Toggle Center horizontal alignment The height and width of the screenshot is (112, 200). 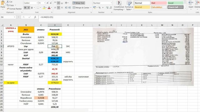[58, 7]
